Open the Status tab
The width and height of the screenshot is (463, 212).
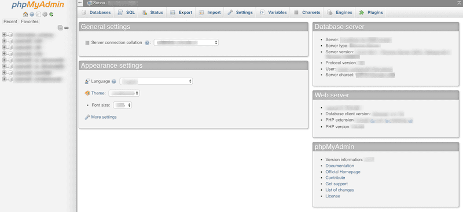(153, 12)
